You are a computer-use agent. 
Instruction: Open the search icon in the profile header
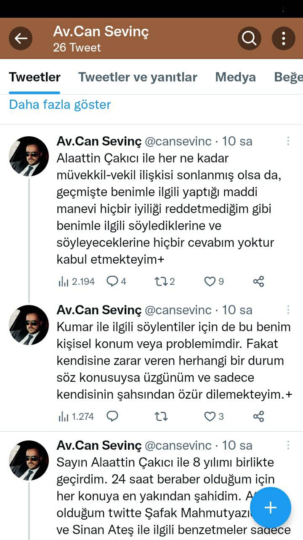click(x=249, y=38)
